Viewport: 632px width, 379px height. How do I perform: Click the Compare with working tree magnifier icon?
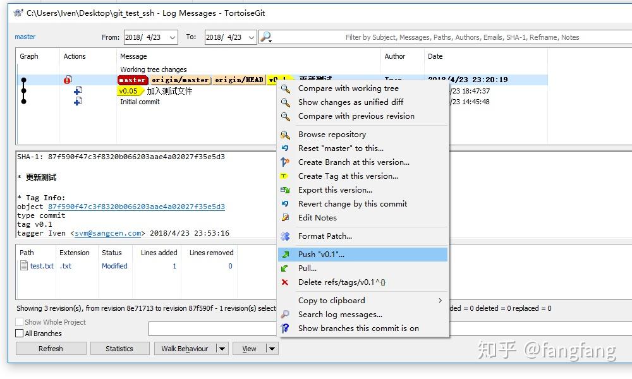click(286, 88)
